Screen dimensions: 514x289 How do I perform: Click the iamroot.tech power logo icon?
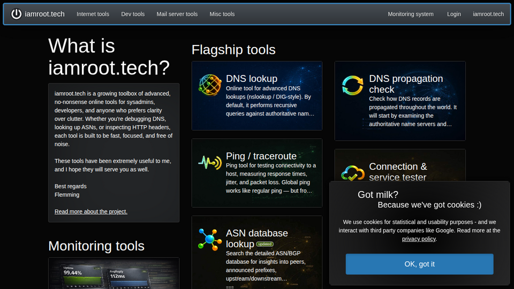coord(16,14)
